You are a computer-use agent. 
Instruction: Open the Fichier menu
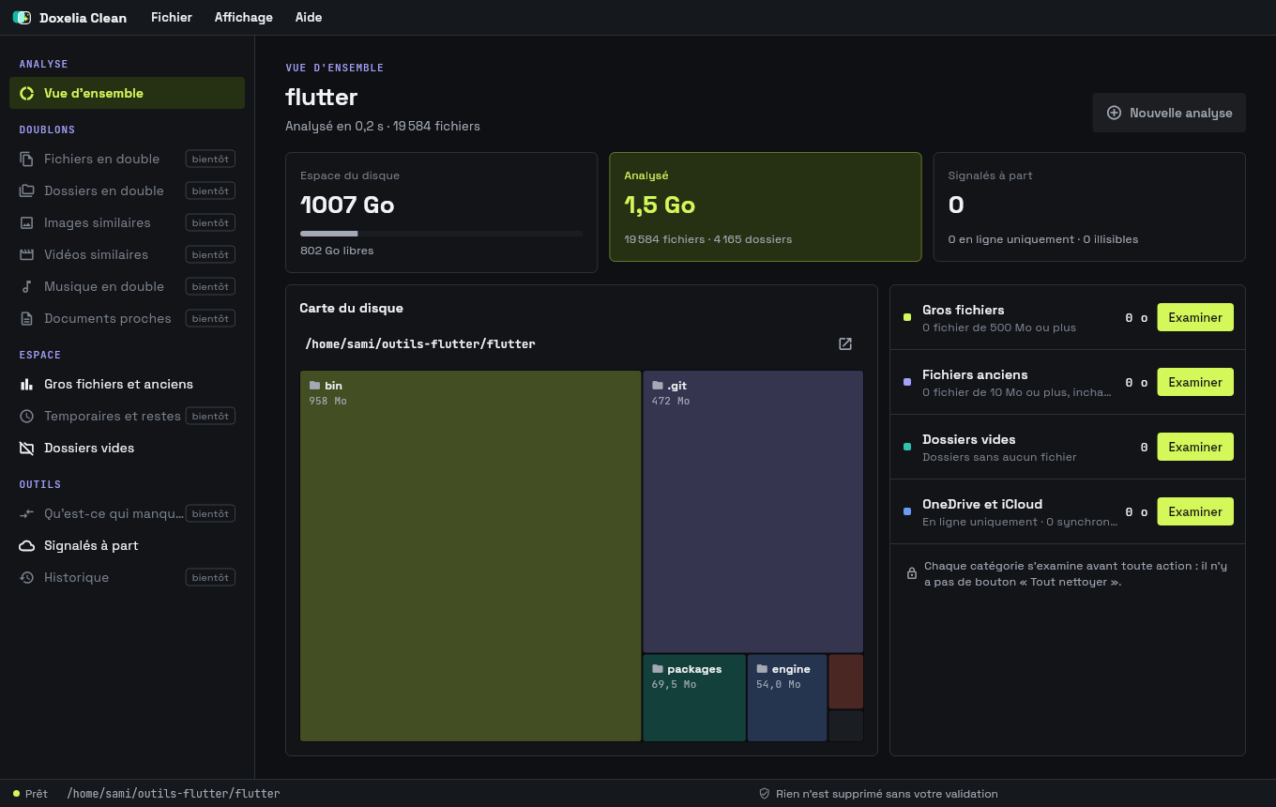tap(172, 18)
